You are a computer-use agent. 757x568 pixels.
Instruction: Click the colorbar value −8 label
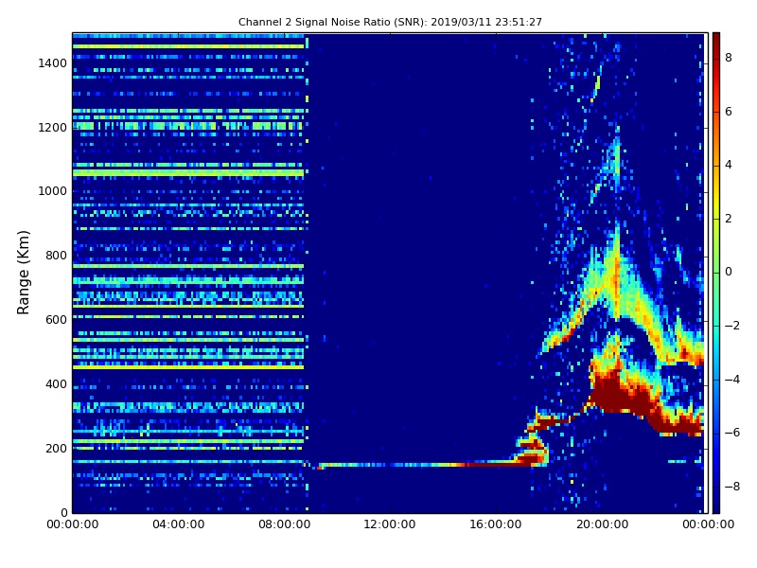point(731,487)
